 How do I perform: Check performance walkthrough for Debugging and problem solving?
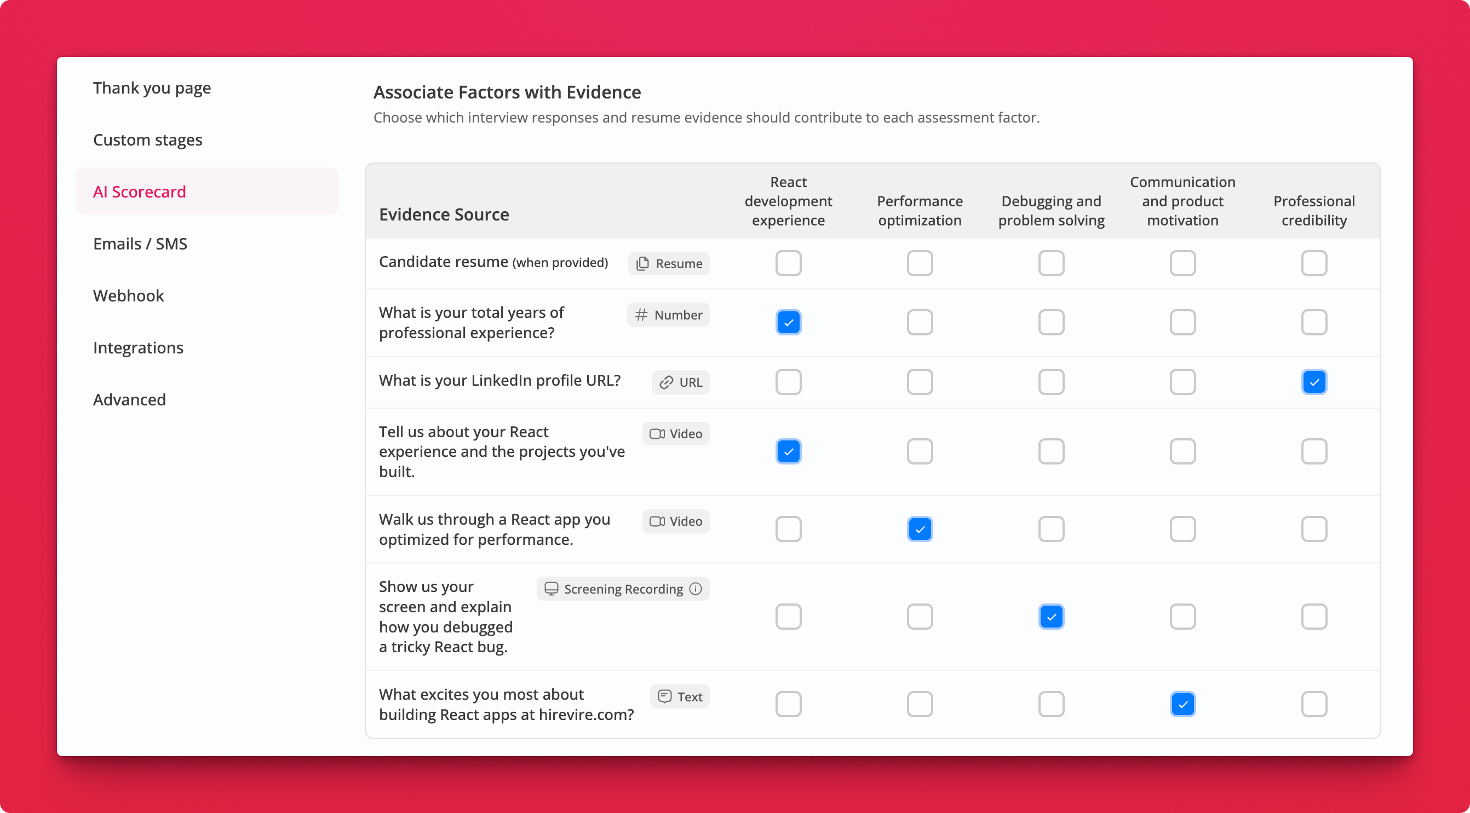click(x=1051, y=530)
